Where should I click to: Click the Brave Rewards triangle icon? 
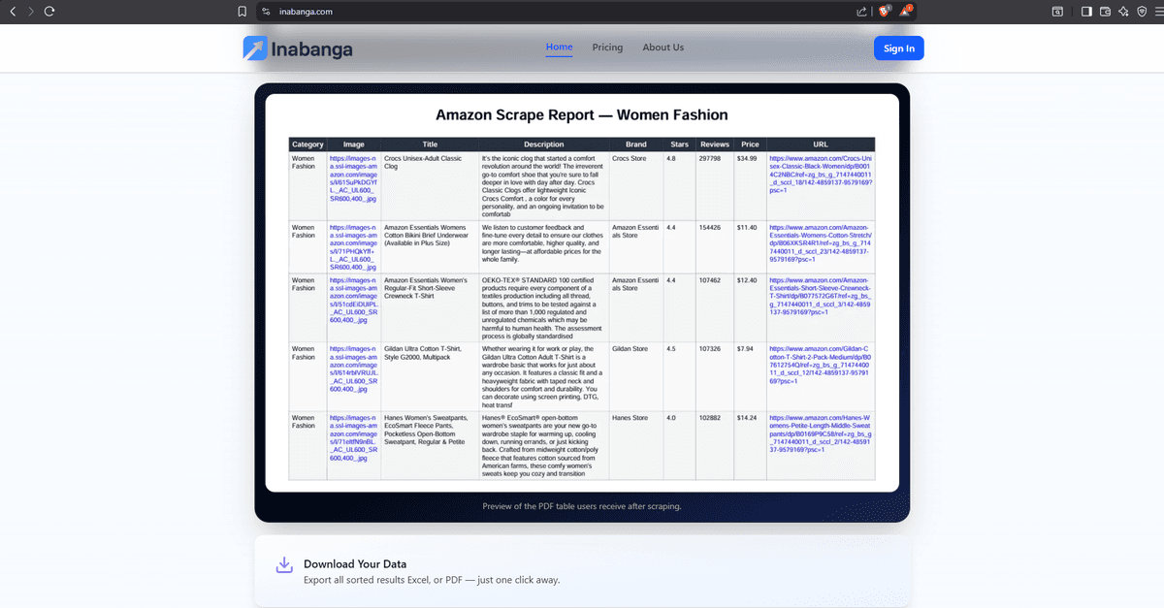(x=904, y=10)
